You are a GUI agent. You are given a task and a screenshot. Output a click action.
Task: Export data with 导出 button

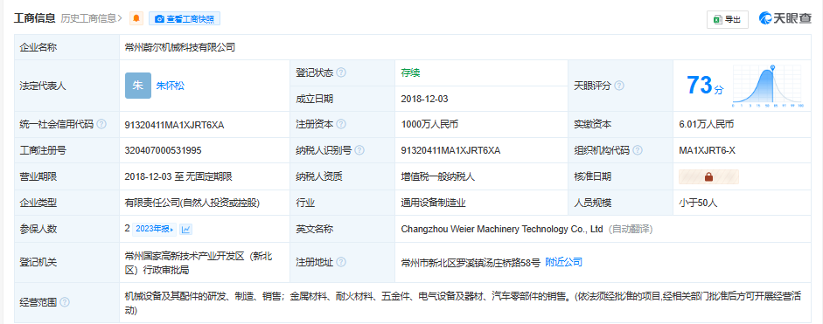tap(728, 19)
